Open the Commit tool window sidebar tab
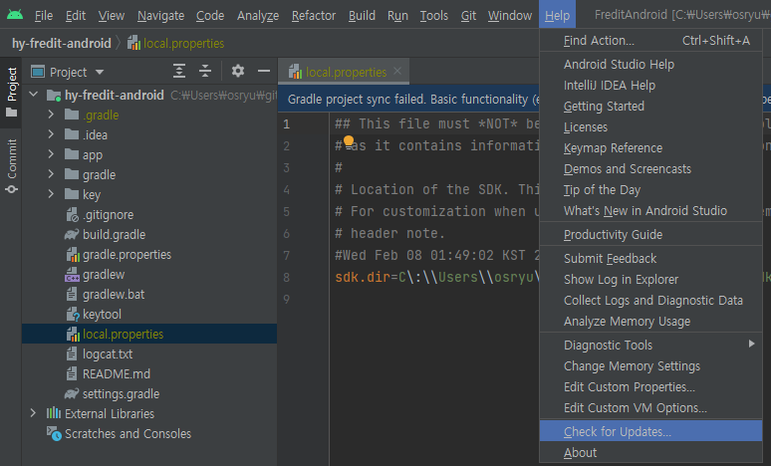 pos(11,166)
